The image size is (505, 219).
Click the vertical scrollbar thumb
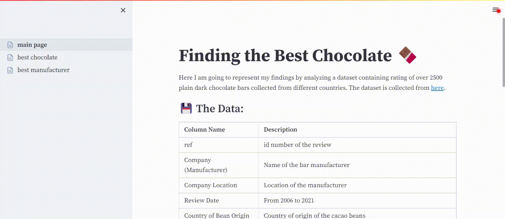pyautogui.click(x=503, y=51)
